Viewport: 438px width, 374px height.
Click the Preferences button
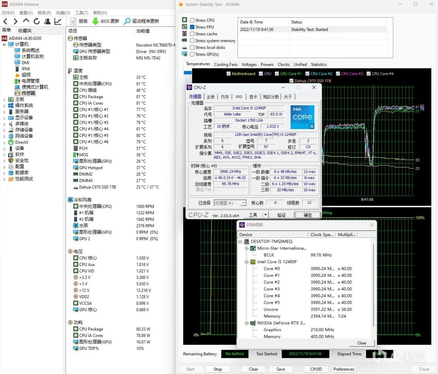click(x=344, y=369)
